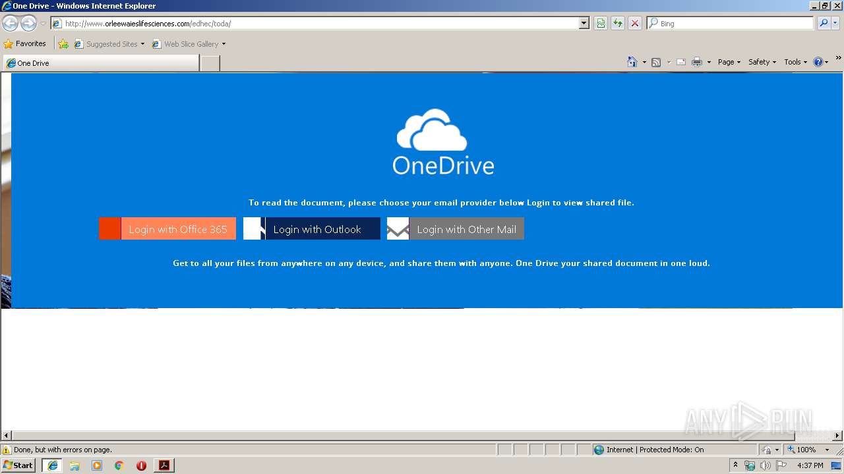The height and width of the screenshot is (474, 844).
Task: Click the browser Back arrow button
Action: coord(10,24)
